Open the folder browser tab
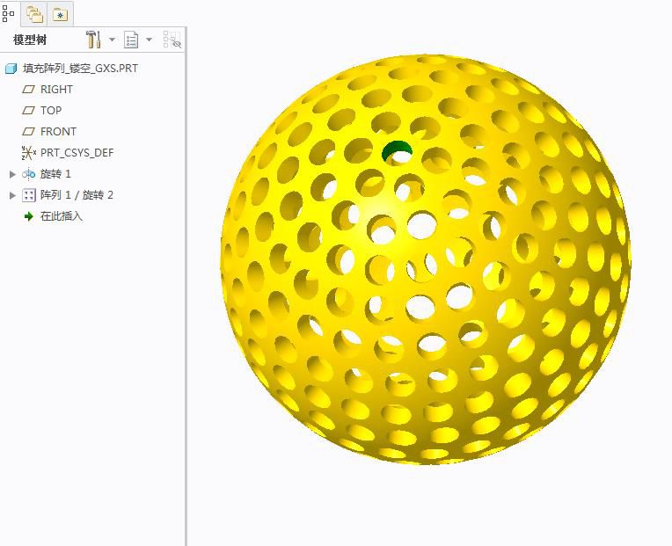 coord(34,14)
